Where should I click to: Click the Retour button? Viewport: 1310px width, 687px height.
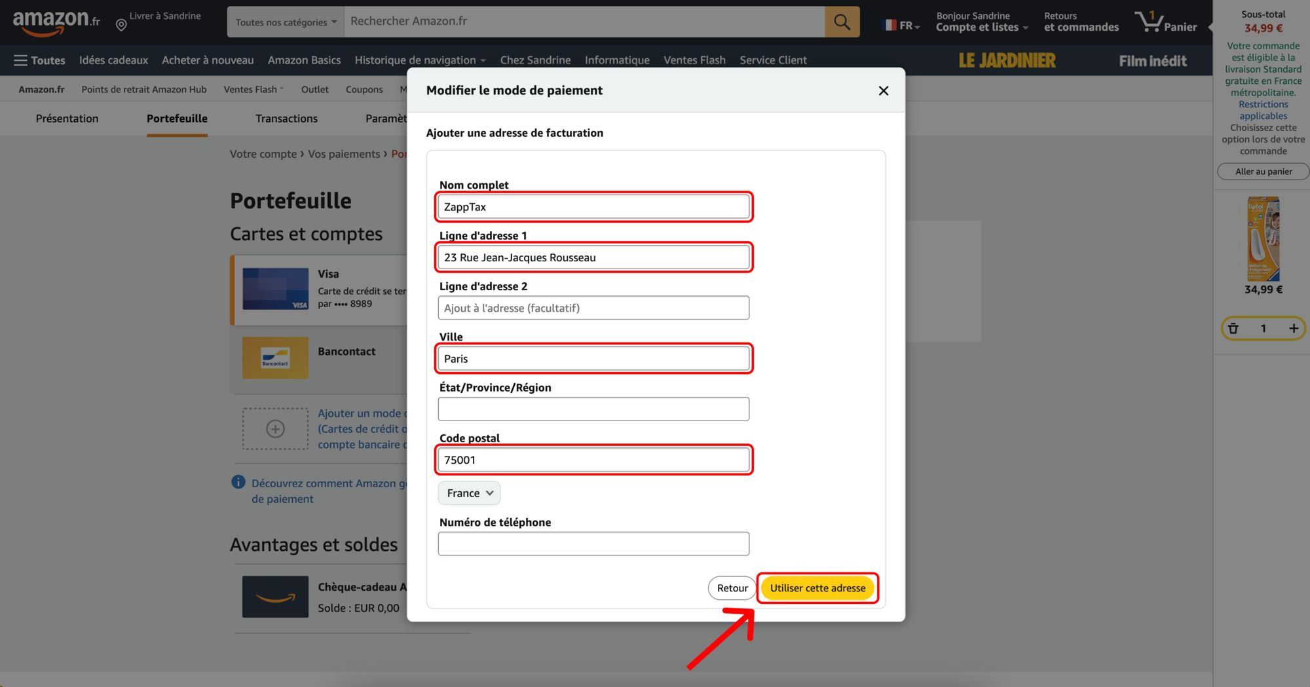click(x=732, y=588)
